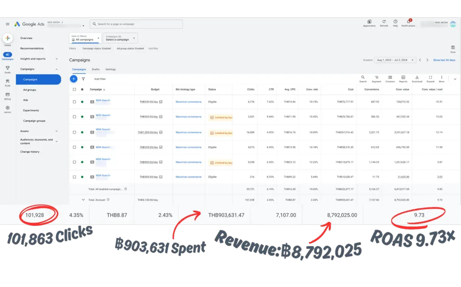Sort by the Cost column header
Image resolution: width=461 pixels, height=287 pixels.
pos(351,89)
